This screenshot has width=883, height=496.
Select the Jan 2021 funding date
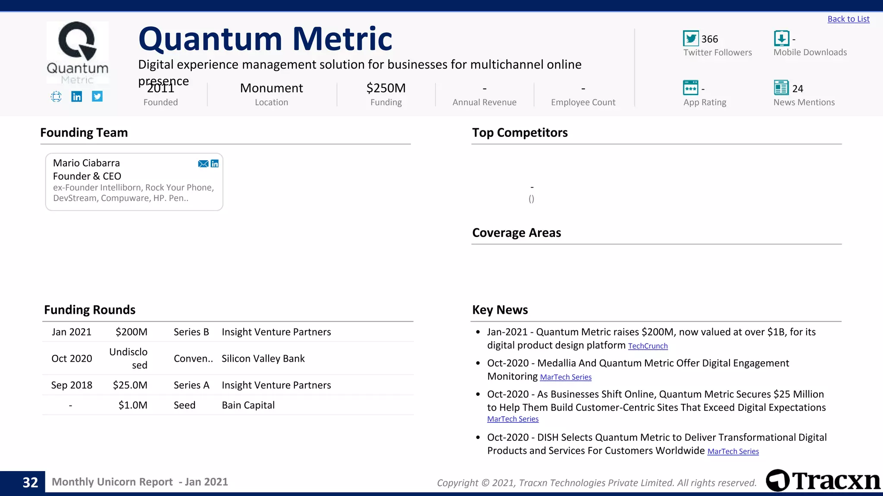[72, 332]
